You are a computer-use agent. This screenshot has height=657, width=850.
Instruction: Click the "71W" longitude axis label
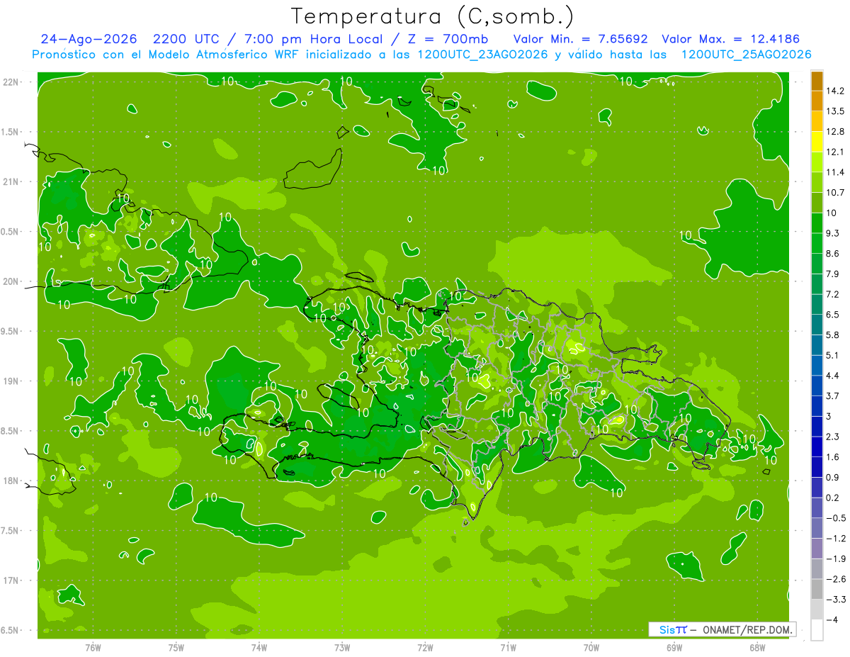[508, 648]
